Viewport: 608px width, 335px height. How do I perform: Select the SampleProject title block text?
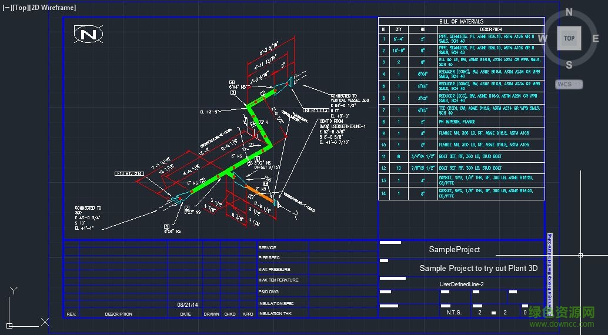454,250
